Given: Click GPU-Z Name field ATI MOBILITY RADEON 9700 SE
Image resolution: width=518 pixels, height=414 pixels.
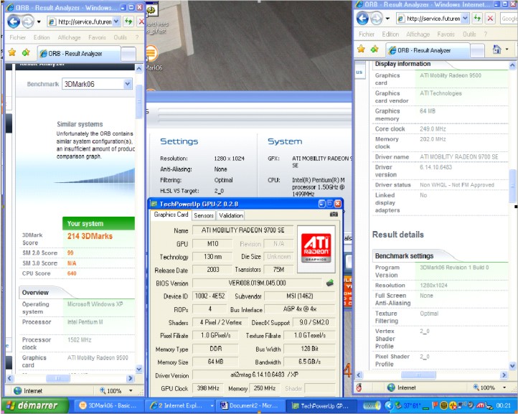Looking at the screenshot, I should (242, 230).
